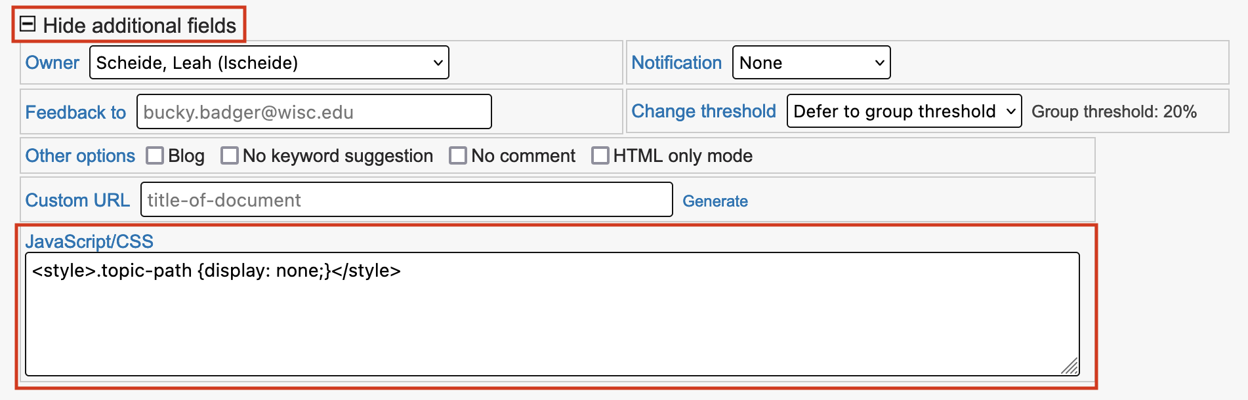Open the Notification dropdown
The height and width of the screenshot is (400, 1248).
[x=811, y=62]
